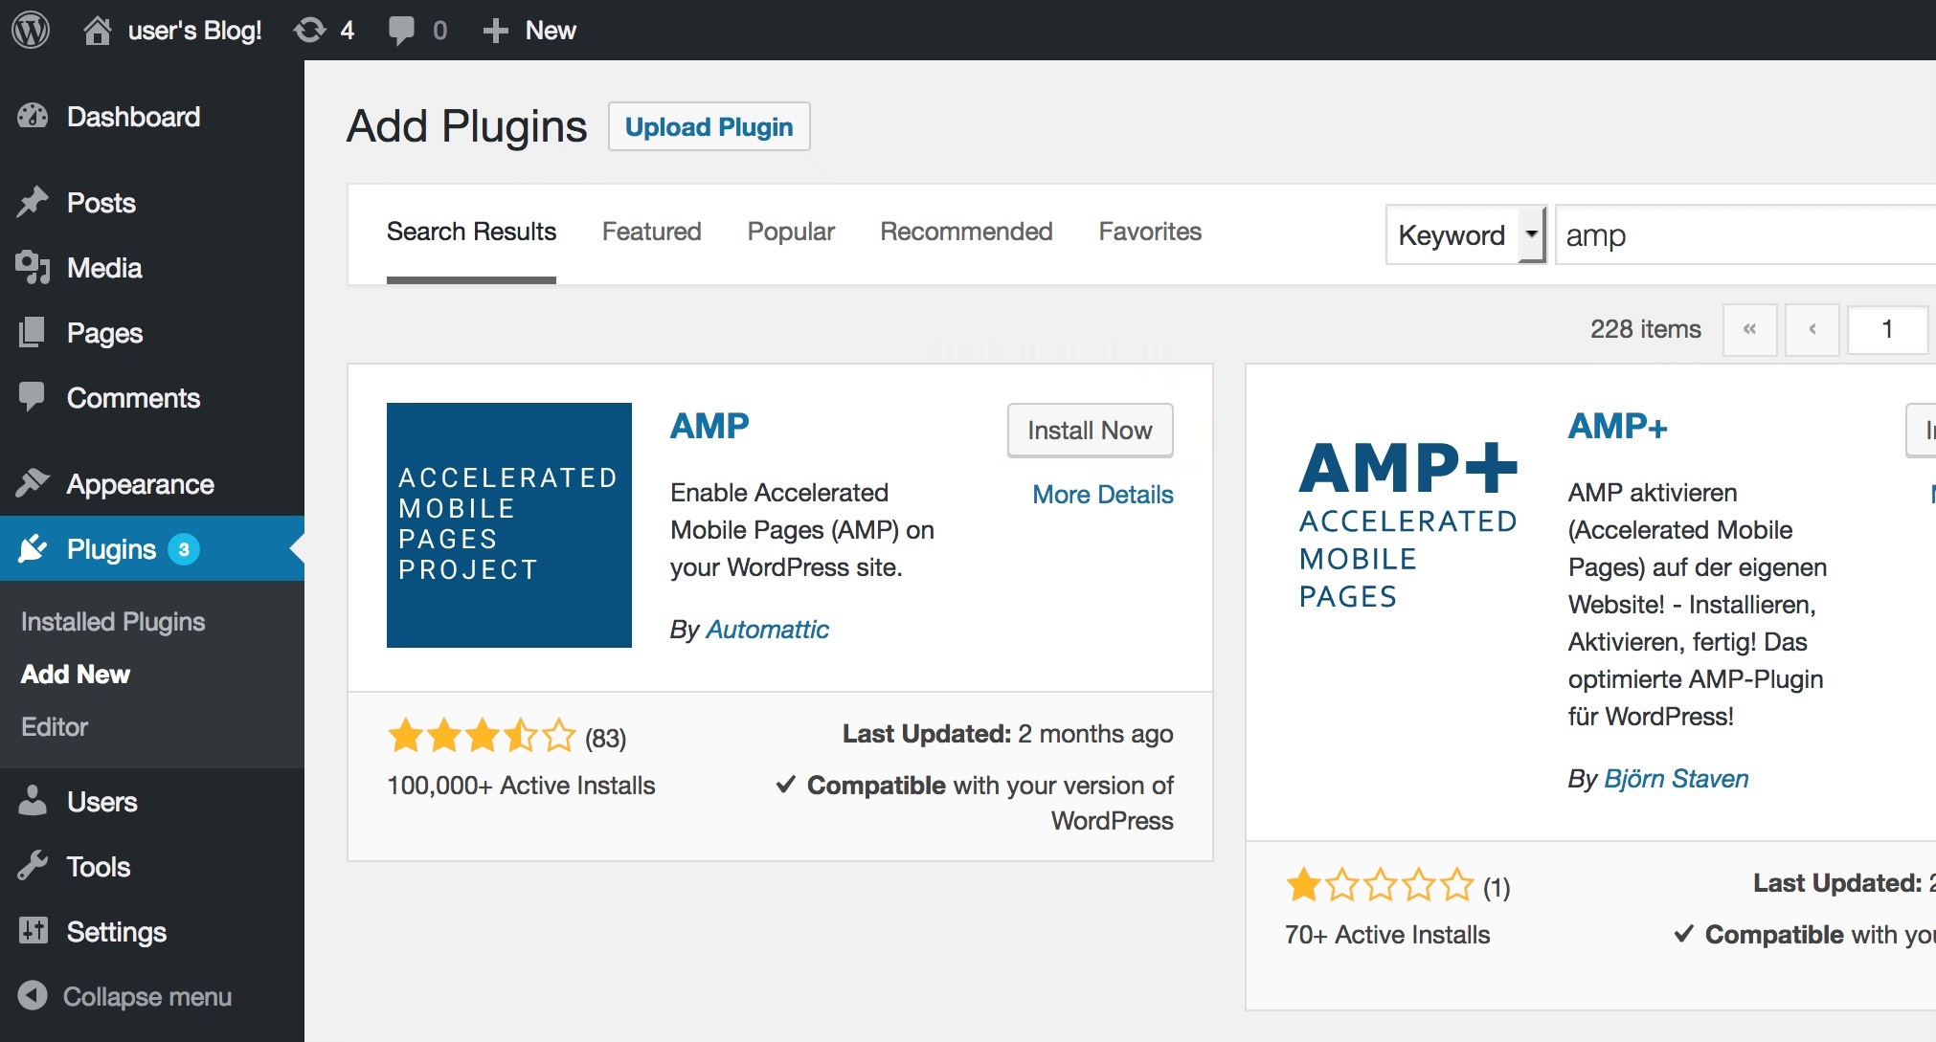Click the Media menu icon

33,267
